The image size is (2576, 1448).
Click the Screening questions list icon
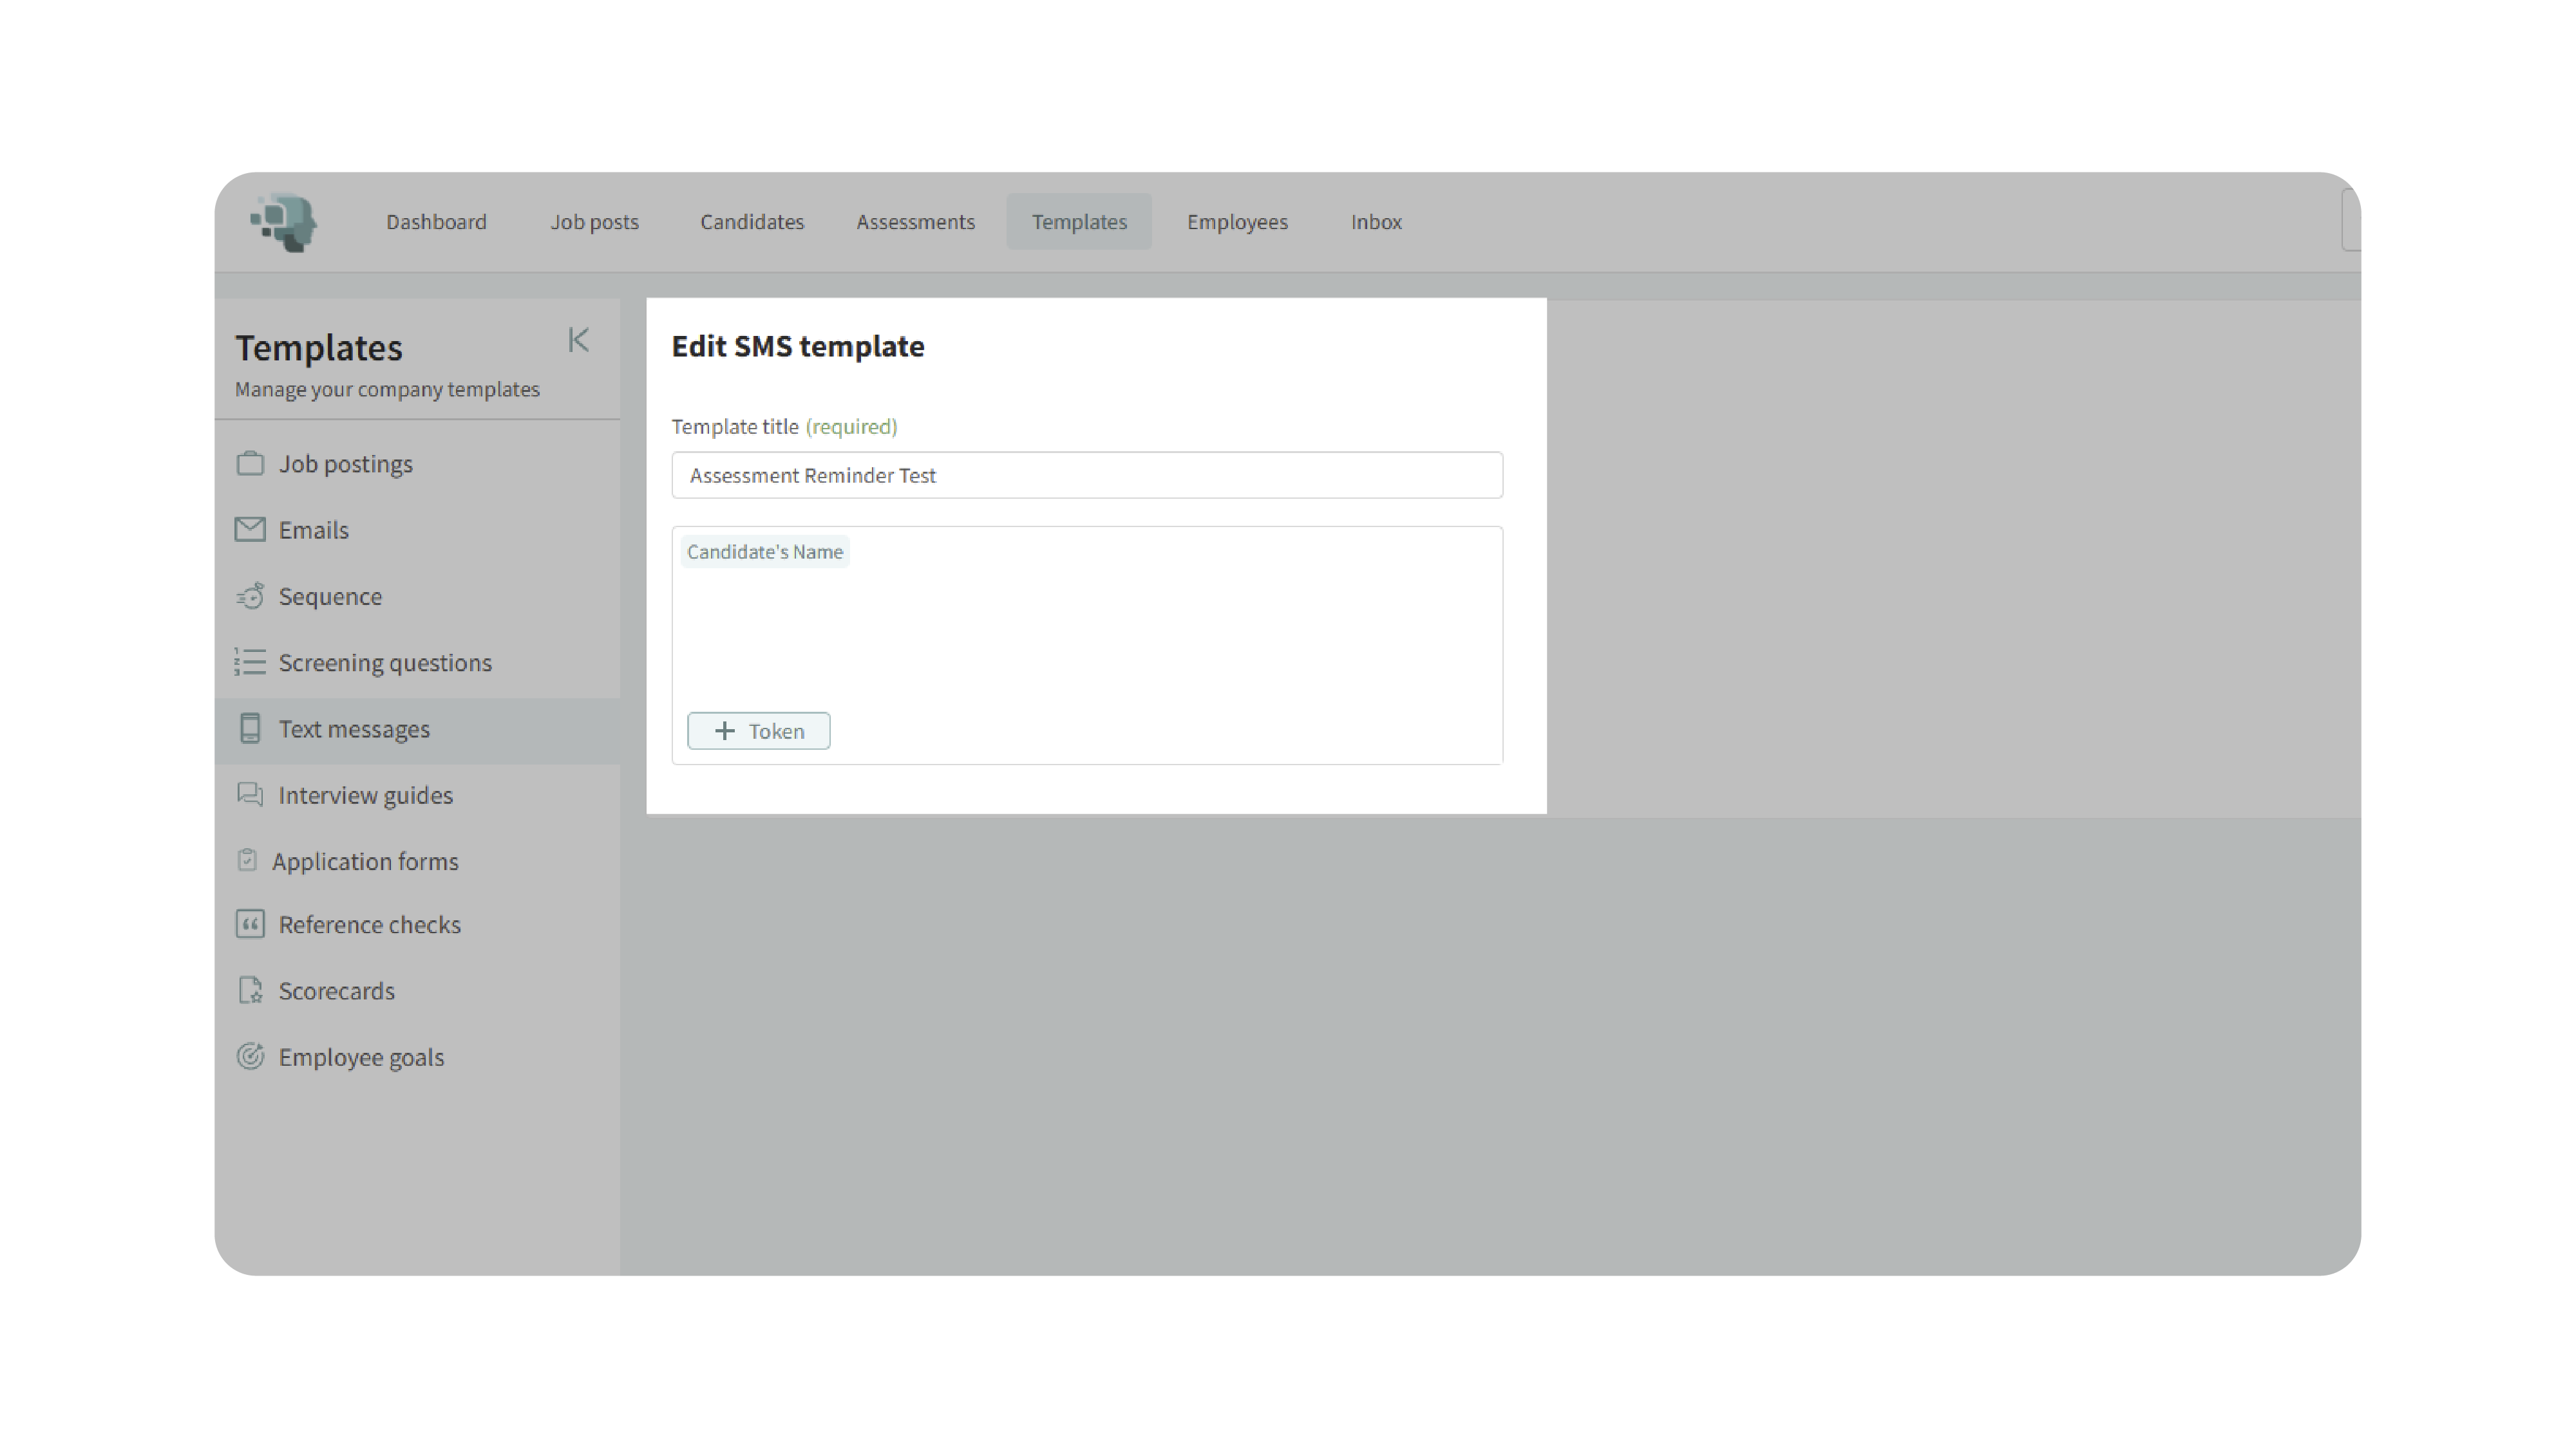point(250,663)
